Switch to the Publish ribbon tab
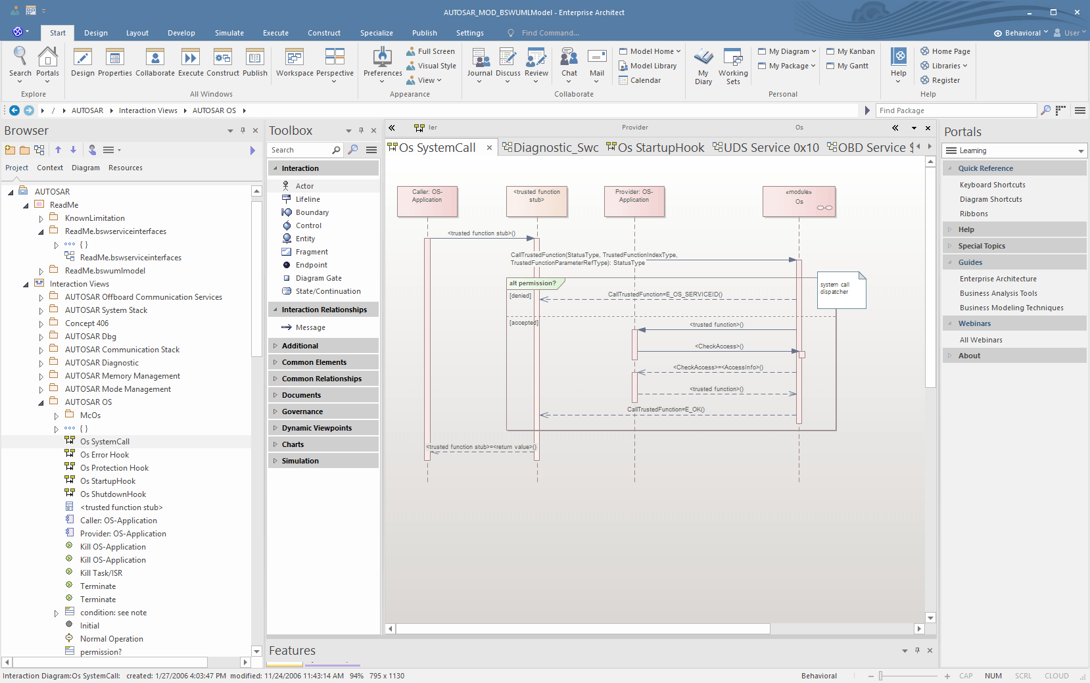1090x683 pixels. 425,33
